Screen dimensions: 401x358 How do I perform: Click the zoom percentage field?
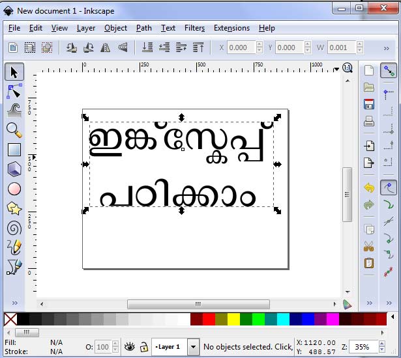click(364, 347)
